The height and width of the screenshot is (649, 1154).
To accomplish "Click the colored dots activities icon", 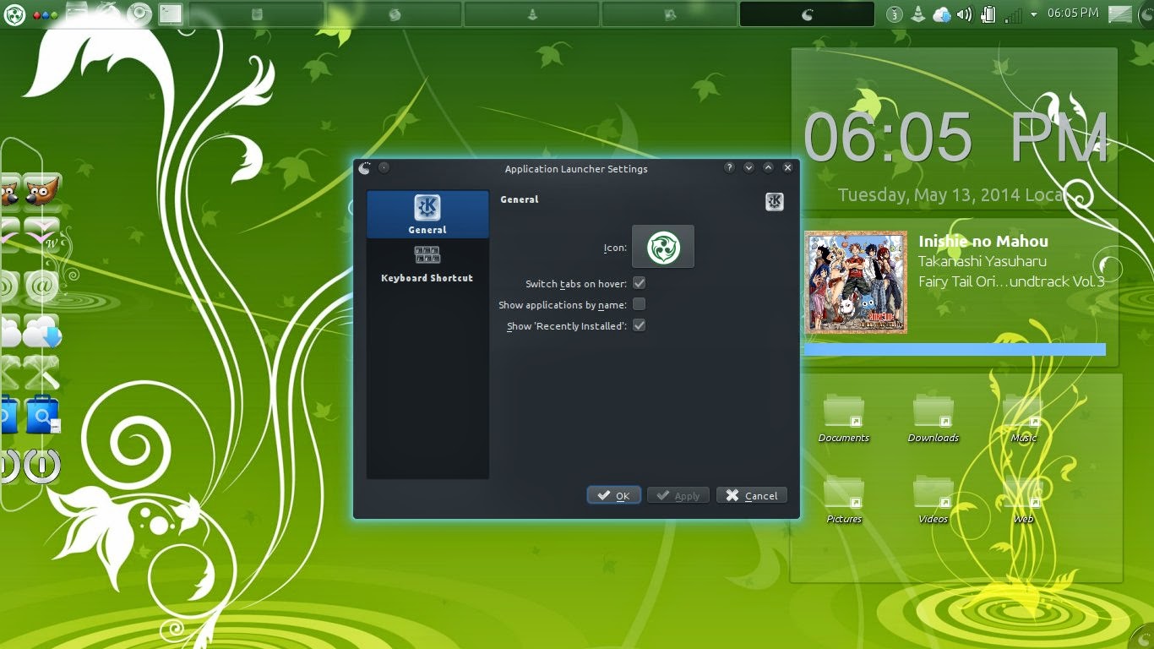I will tap(45, 14).
